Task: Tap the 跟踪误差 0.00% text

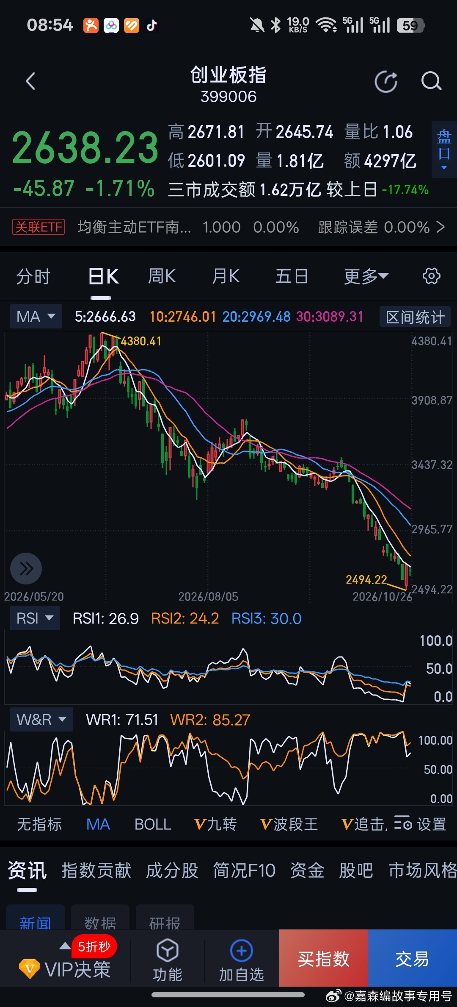Action: (x=374, y=227)
